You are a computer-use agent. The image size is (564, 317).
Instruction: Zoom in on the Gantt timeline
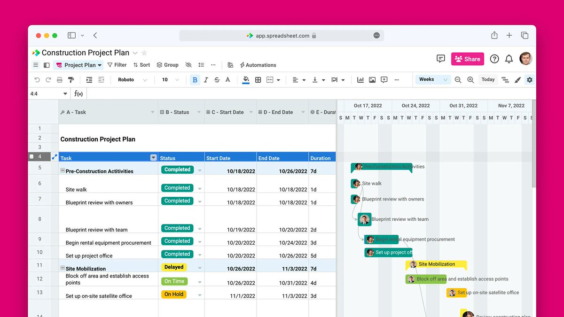coord(470,80)
